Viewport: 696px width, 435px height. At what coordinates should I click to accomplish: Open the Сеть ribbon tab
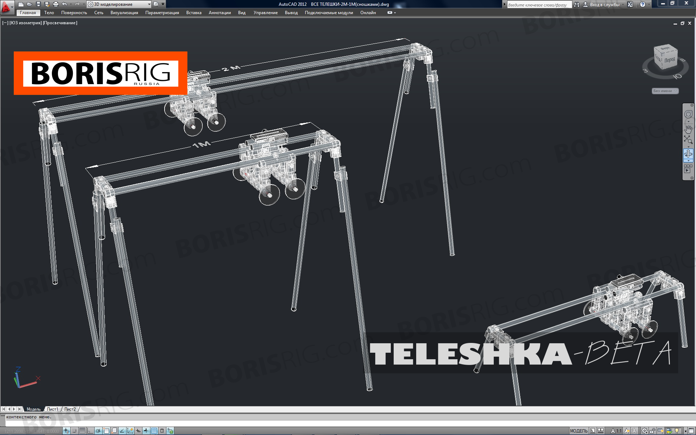click(x=99, y=13)
